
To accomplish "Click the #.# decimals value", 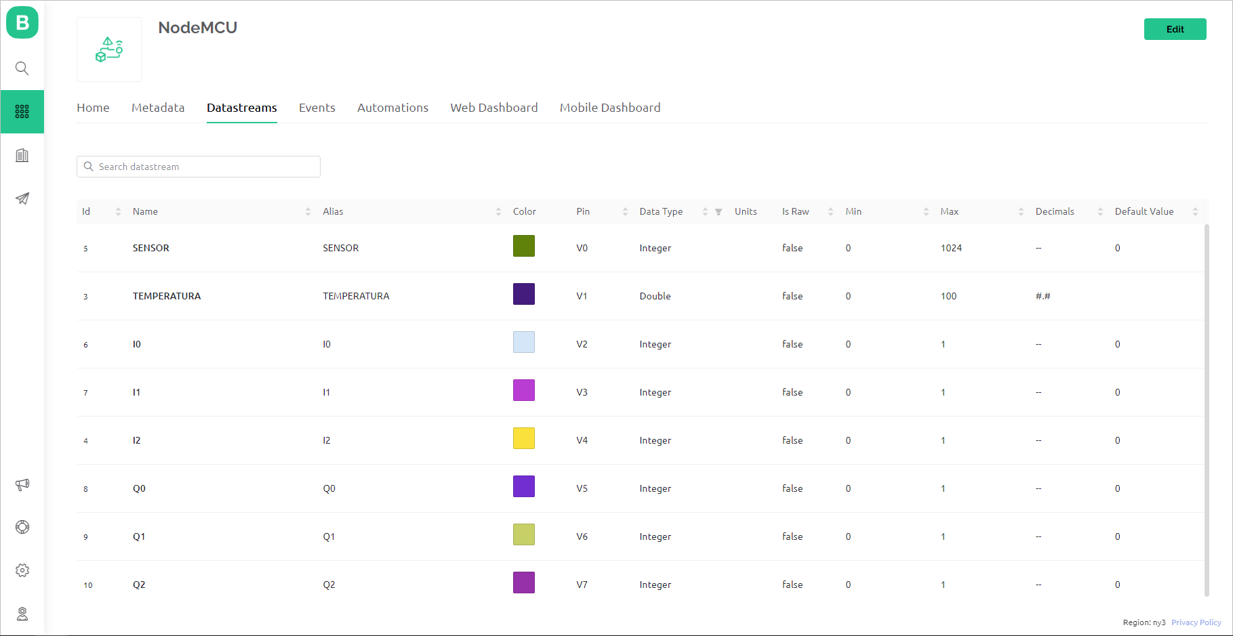I will point(1043,296).
